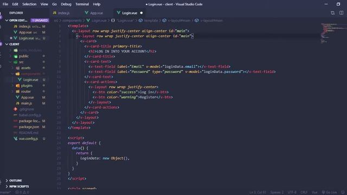
Task: Click the folder icon of router
Action: click(17, 92)
